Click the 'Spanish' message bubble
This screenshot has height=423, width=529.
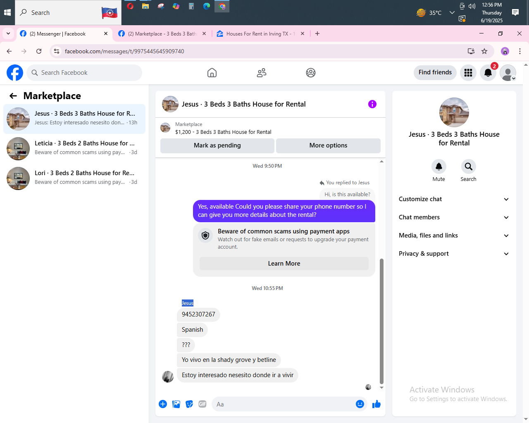192,330
